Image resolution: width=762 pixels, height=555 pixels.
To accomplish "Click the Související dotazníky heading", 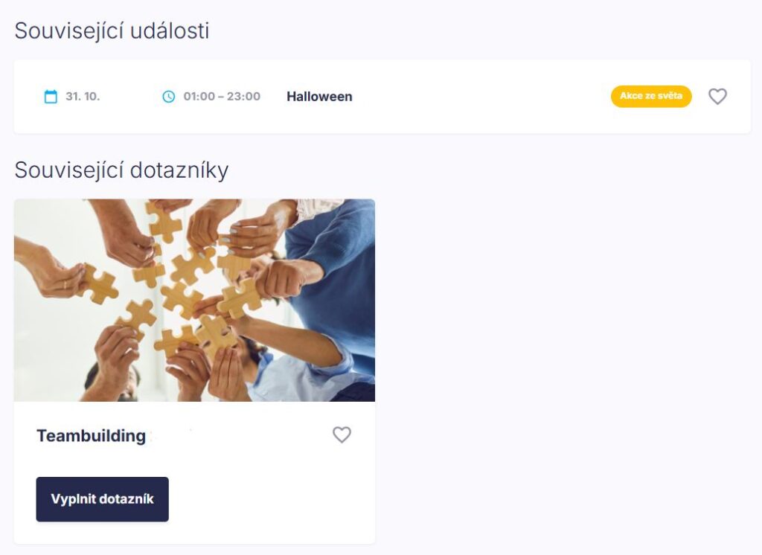I will click(121, 170).
